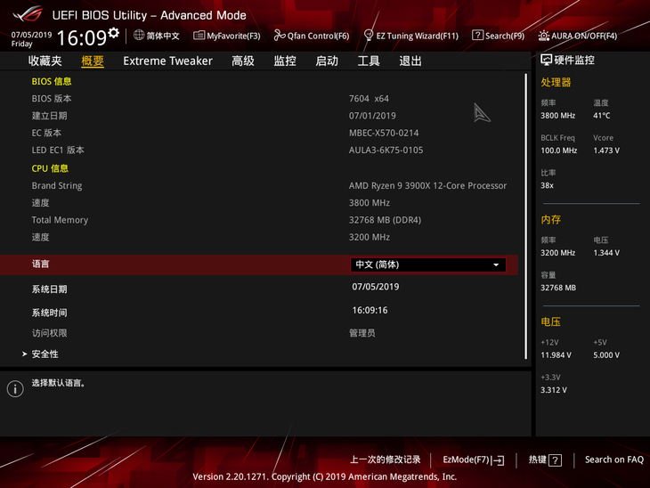The width and height of the screenshot is (650, 488).
Task: Click the CPU 信息 heading
Action: pos(50,168)
